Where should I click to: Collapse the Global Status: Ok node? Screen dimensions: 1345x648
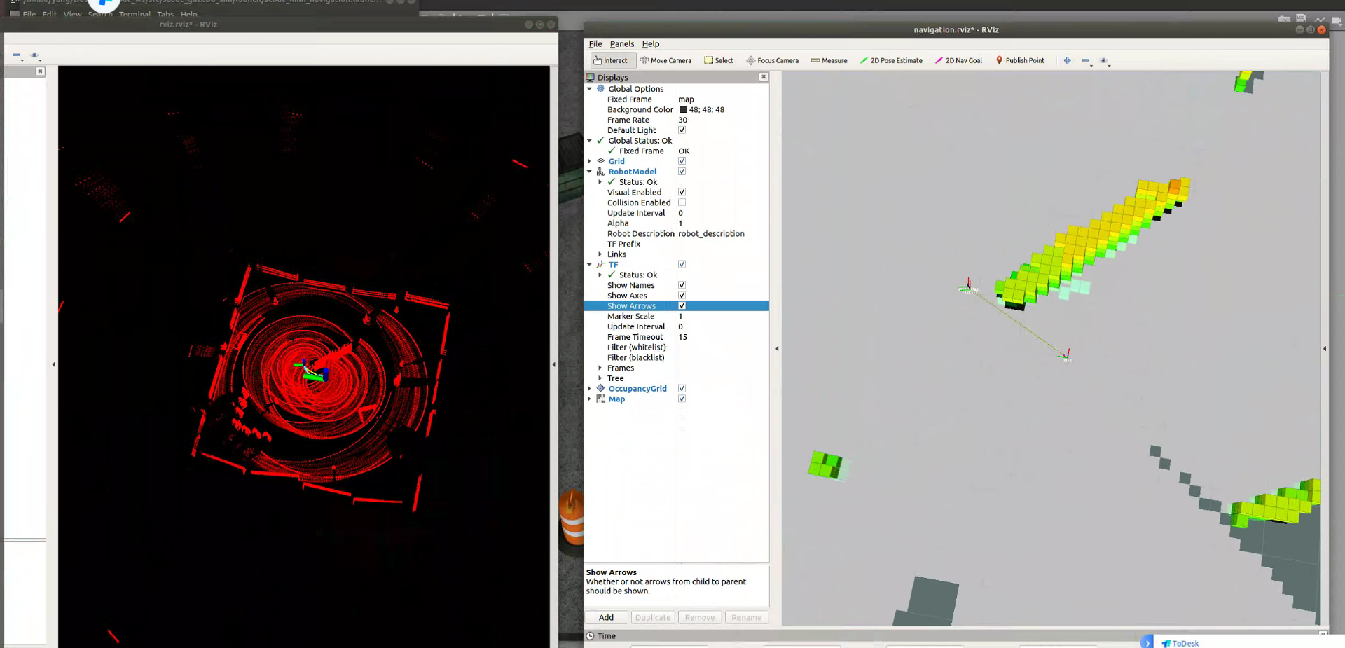589,141
